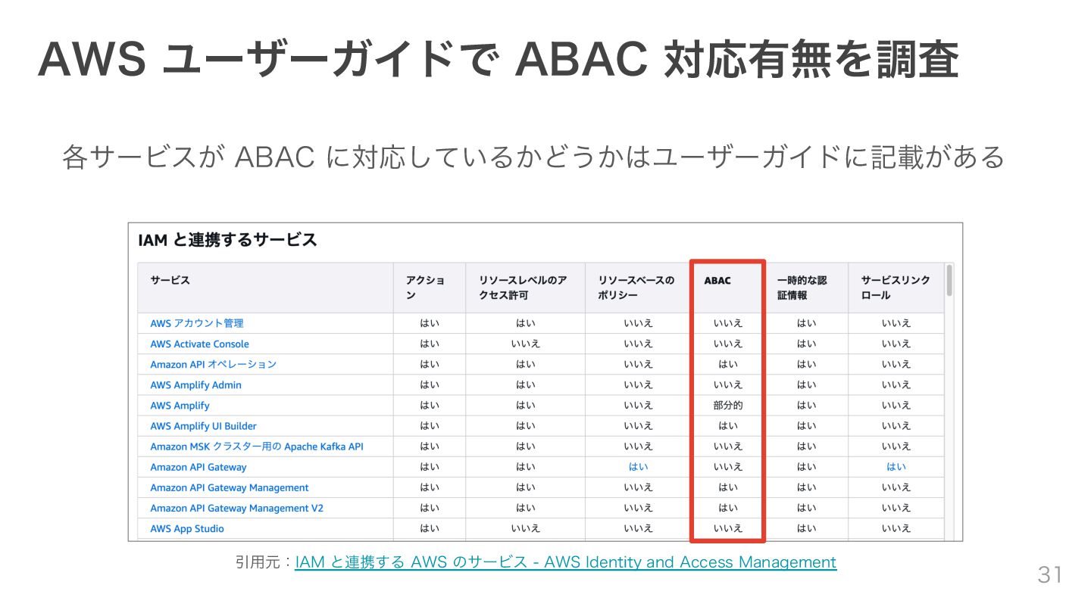Open the IAM と連携する AWS のサービス citation link
The height and width of the screenshot is (613, 1091).
pos(565,562)
